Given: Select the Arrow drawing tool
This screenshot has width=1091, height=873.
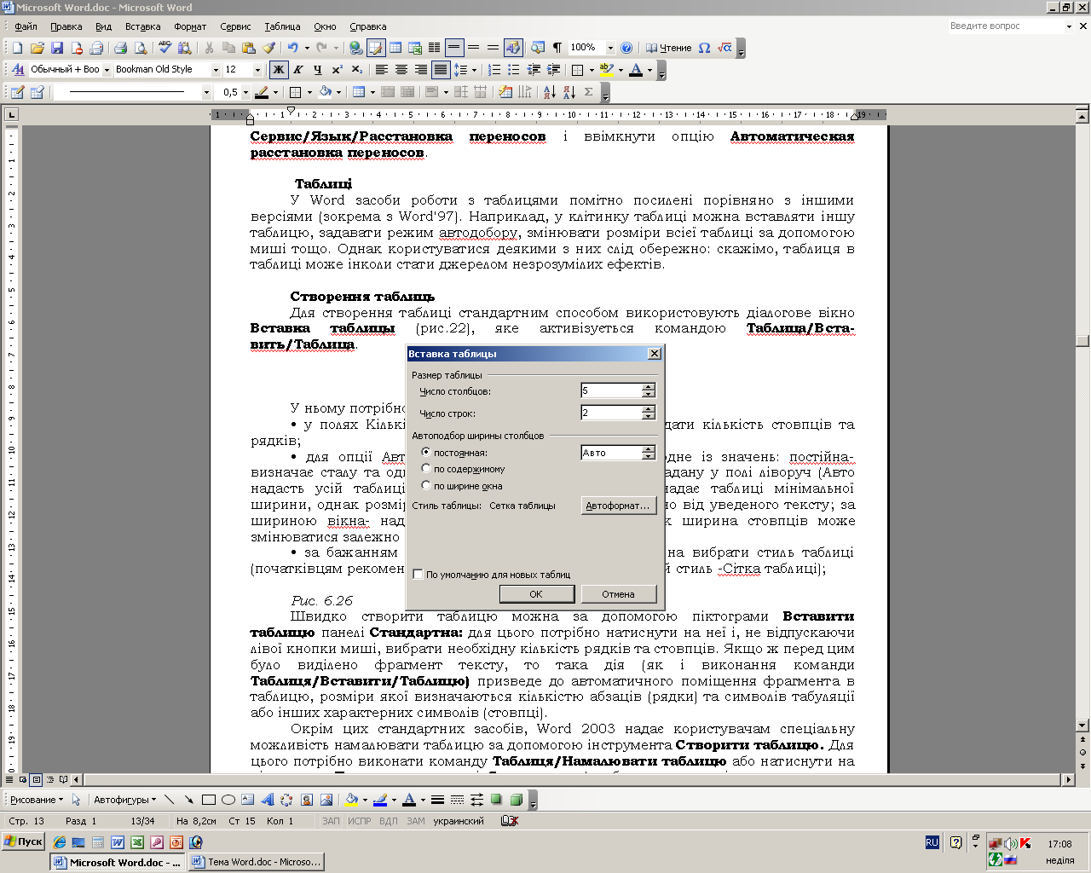Looking at the screenshot, I should click(188, 800).
